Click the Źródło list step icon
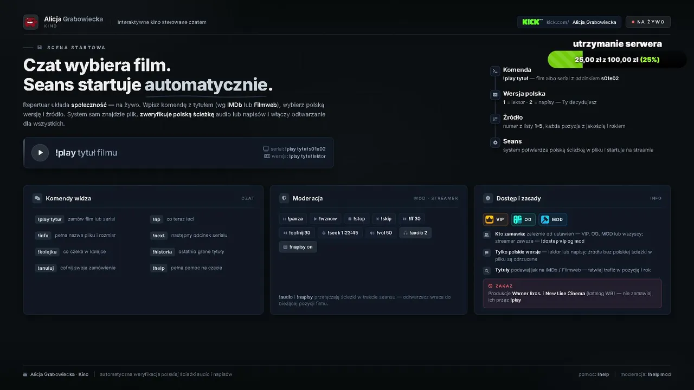 click(x=495, y=119)
